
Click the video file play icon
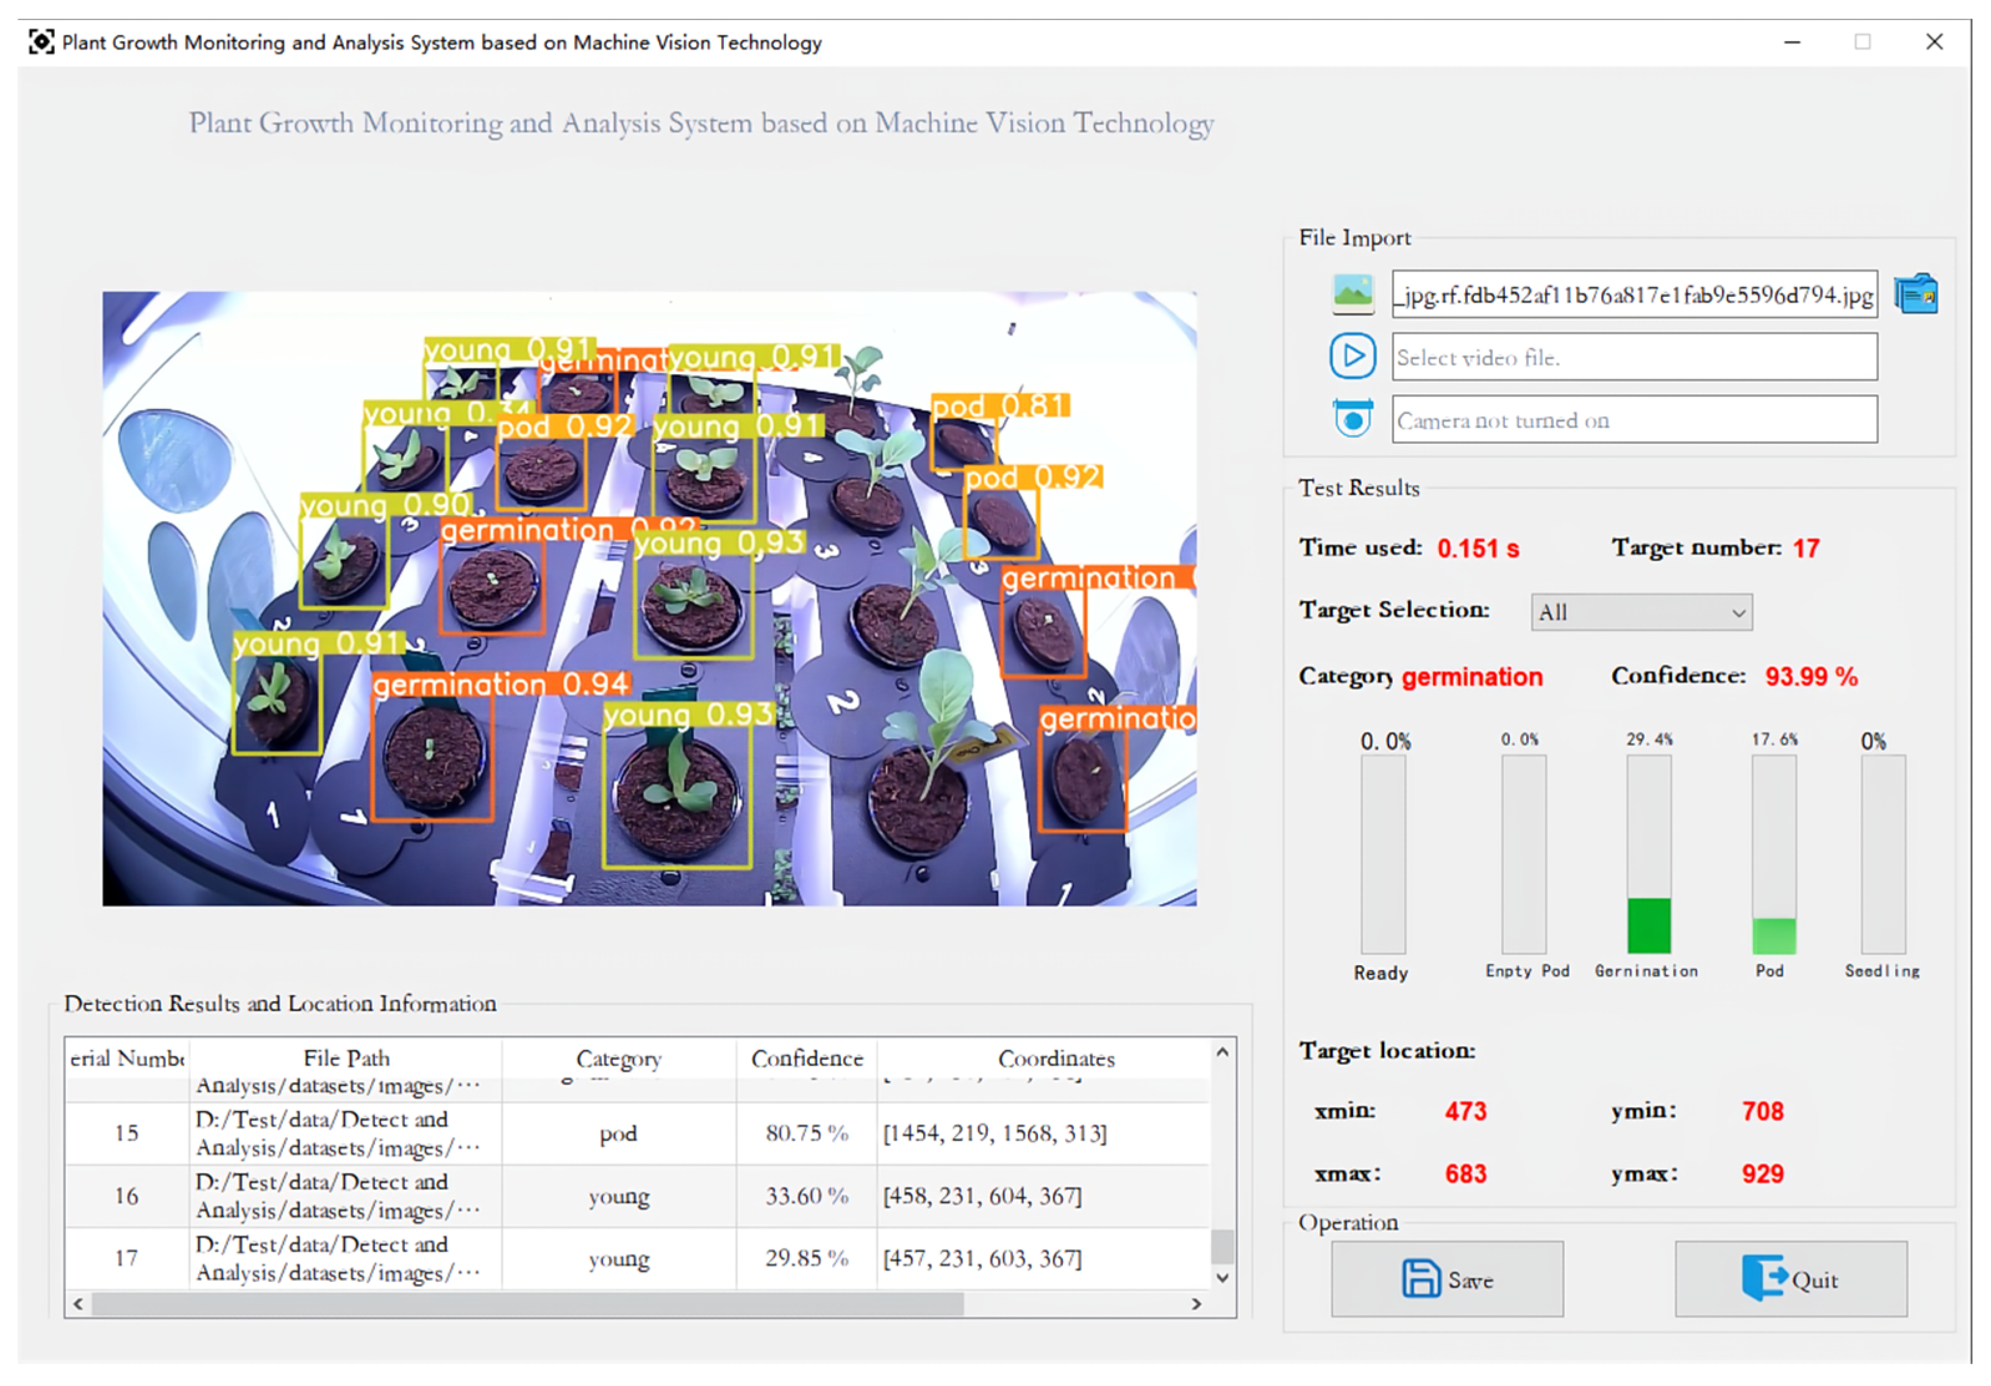pyautogui.click(x=1352, y=356)
